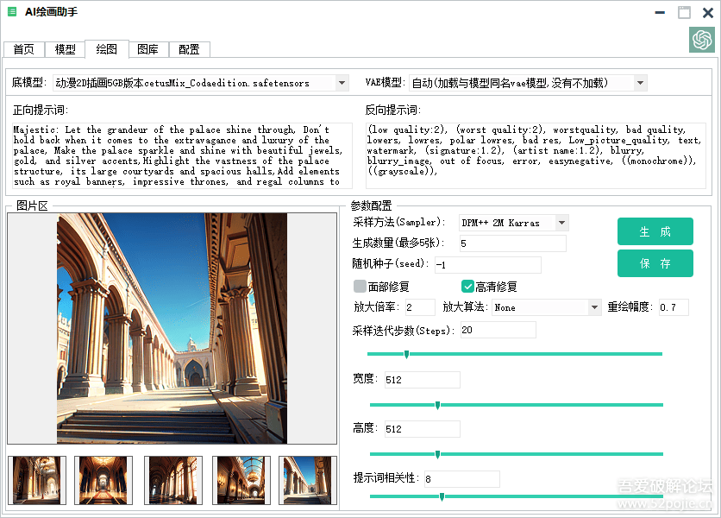Click in the 正向提示词 positive prompt box
This screenshot has width=721, height=518.
click(x=182, y=155)
